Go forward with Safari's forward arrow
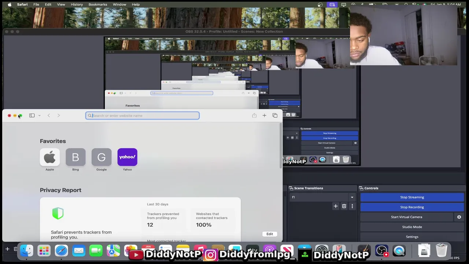Screen dimensions: 469x264 coord(59,115)
